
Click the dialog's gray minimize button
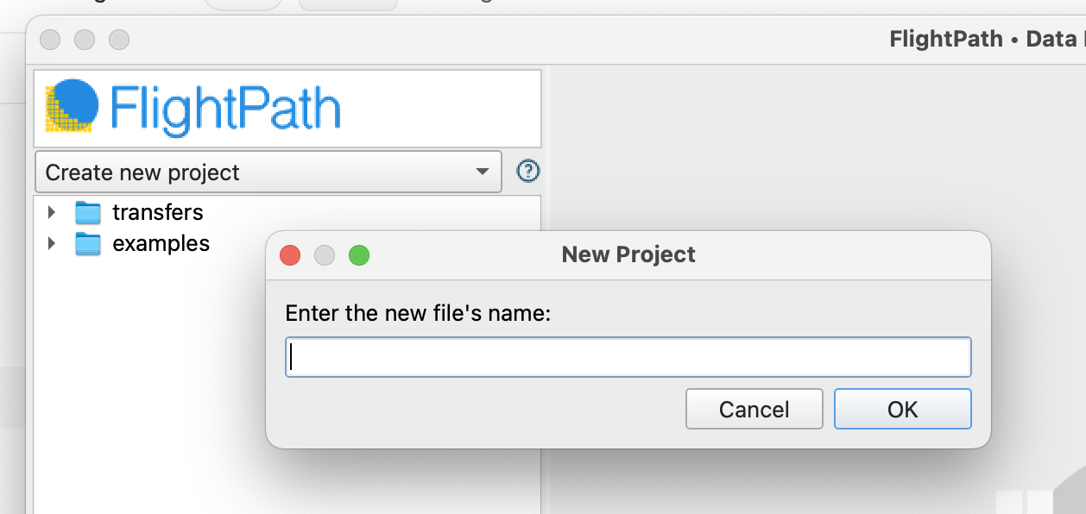(325, 255)
